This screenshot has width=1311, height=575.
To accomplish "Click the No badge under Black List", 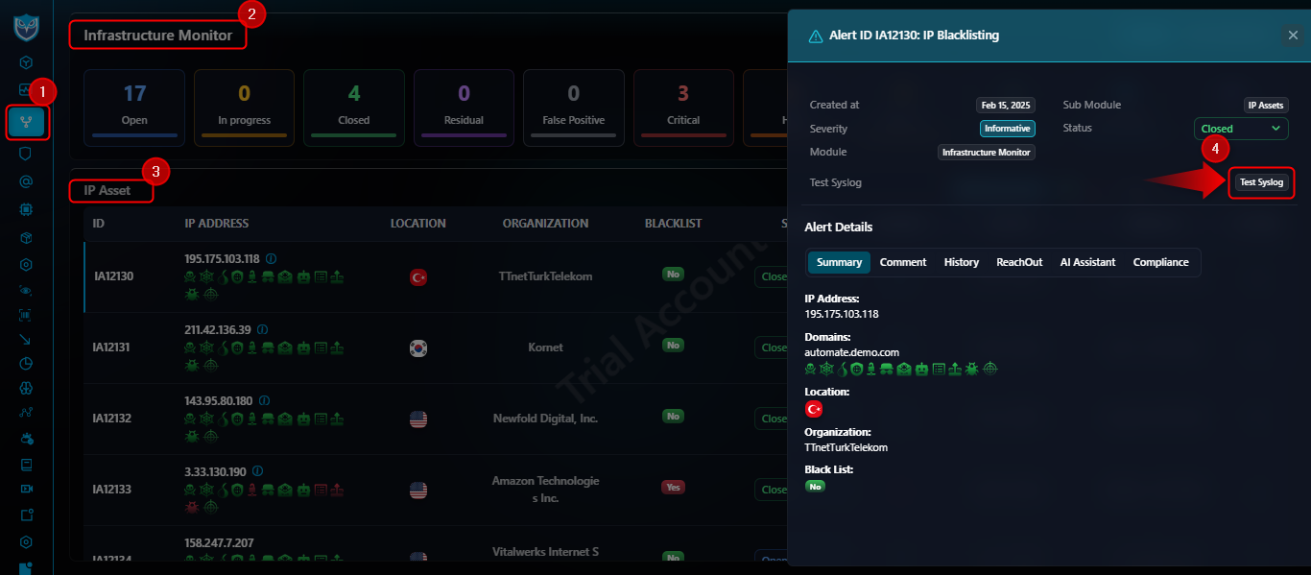I will click(x=815, y=487).
